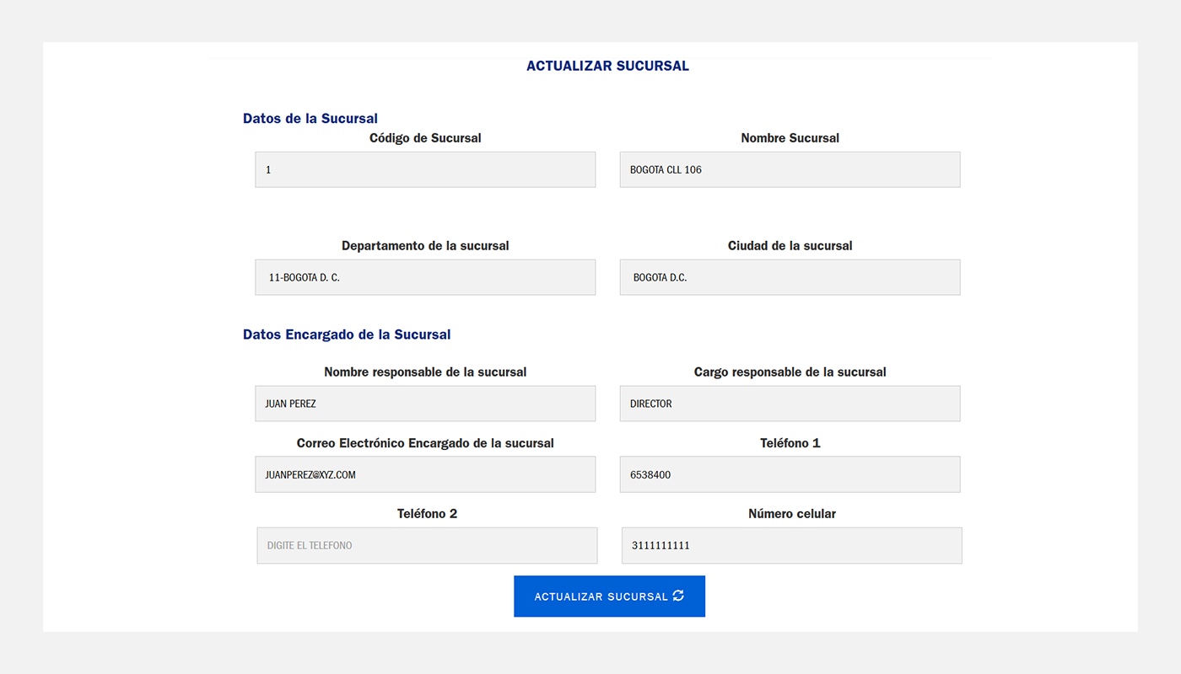
Task: Click the Datos Encargado de la Sucursal heading
Action: [347, 334]
